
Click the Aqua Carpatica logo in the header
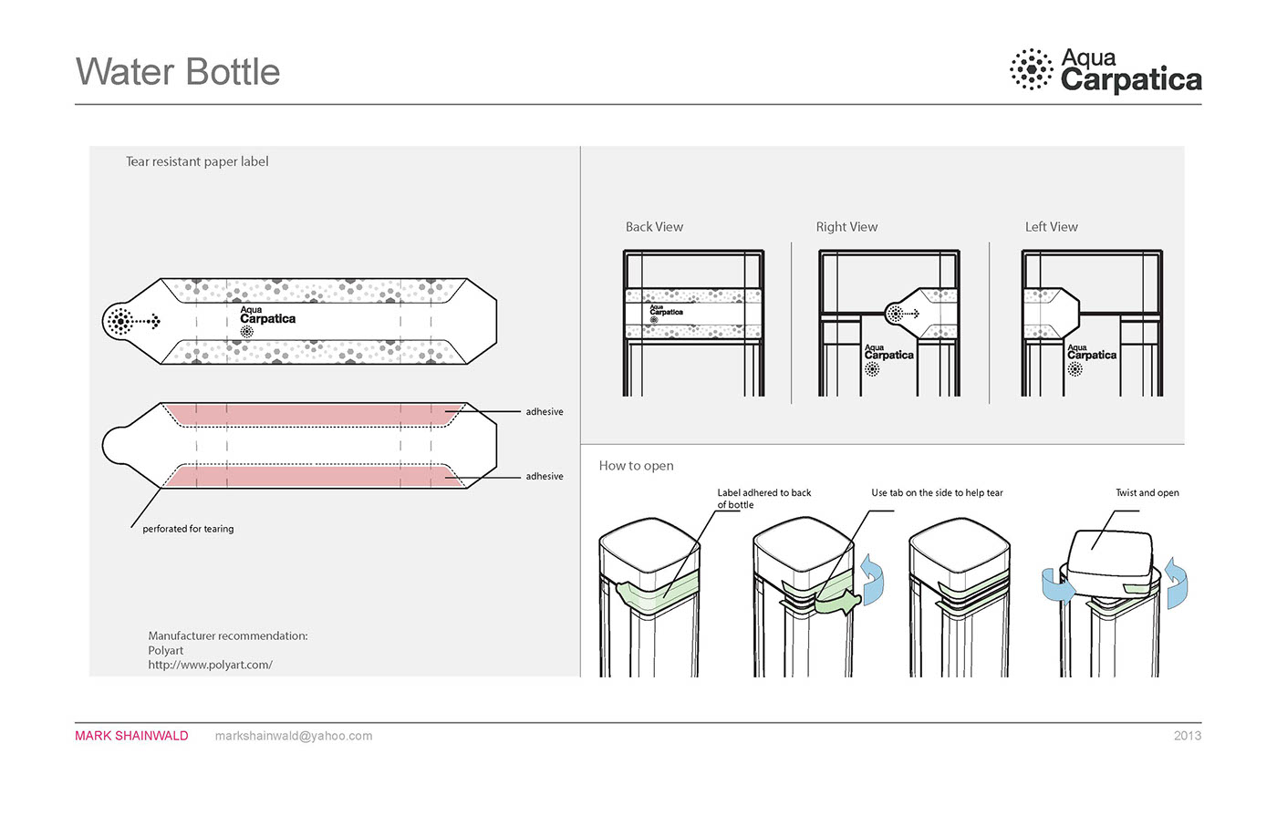(1106, 70)
